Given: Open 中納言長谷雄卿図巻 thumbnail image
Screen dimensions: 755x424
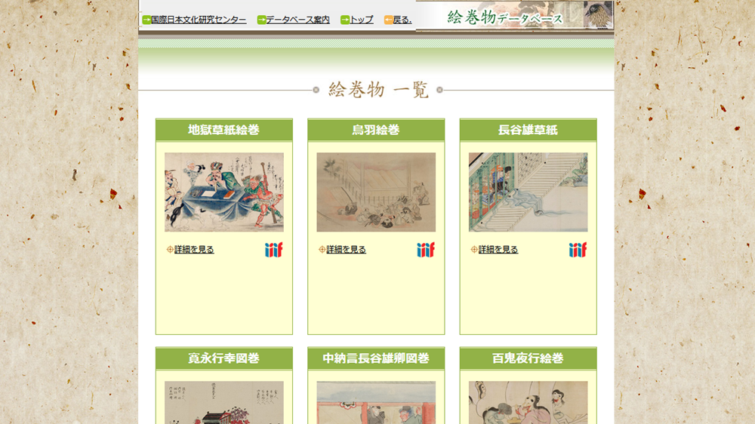Looking at the screenshot, I should click(376, 402).
